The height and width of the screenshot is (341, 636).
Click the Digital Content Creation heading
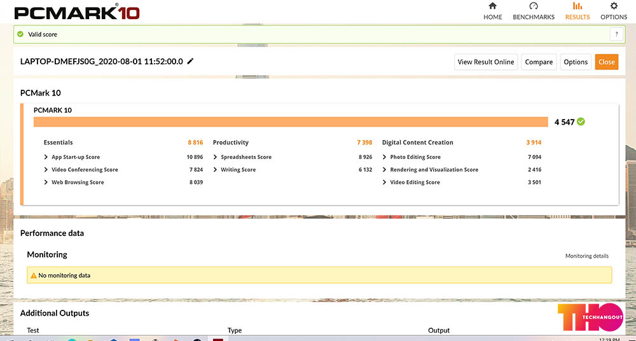click(418, 143)
